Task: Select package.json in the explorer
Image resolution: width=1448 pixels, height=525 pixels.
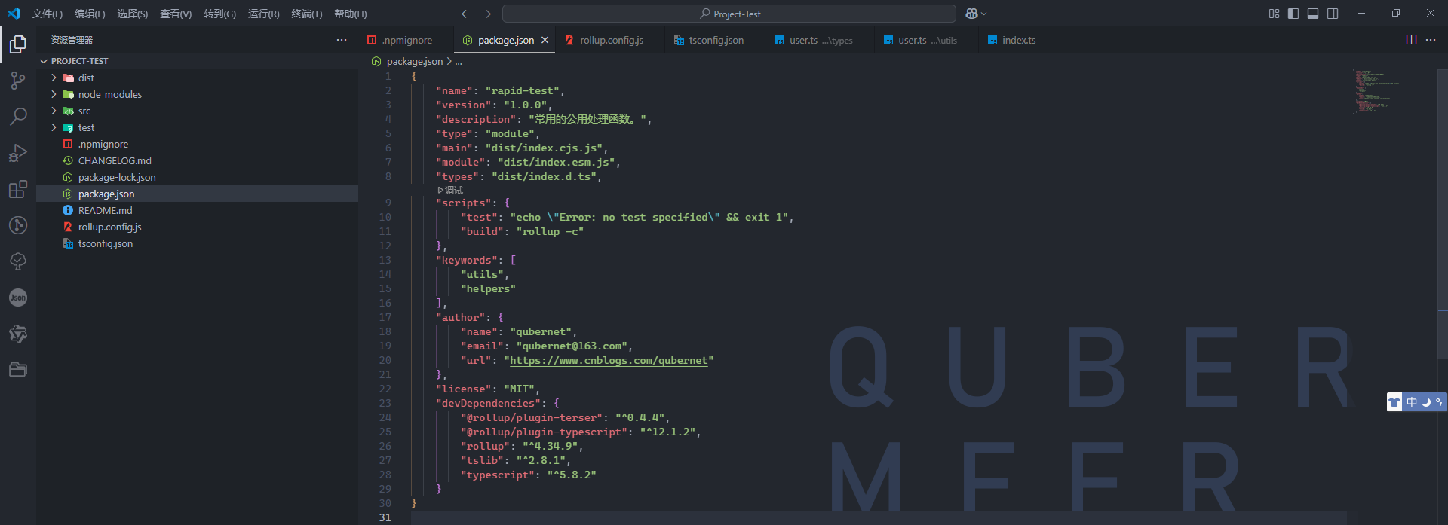Action: [x=197, y=194]
